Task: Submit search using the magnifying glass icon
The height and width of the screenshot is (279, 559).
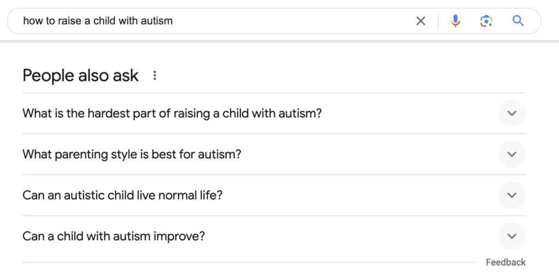Action: [518, 21]
